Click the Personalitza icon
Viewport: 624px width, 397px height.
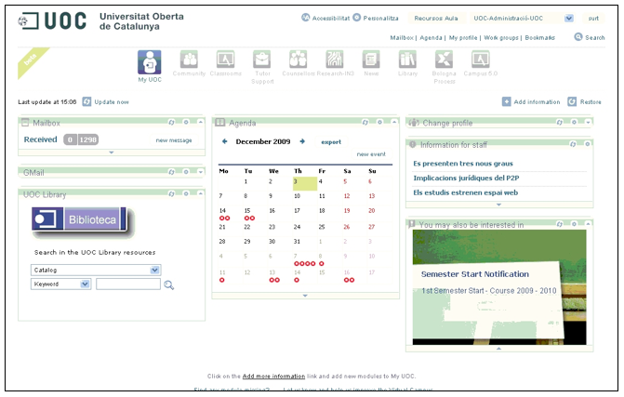pyautogui.click(x=356, y=18)
